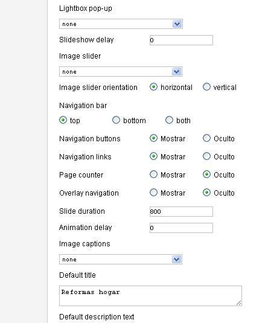
Task: Open the Lightbox pop-up dropdown
Action: (x=121, y=24)
